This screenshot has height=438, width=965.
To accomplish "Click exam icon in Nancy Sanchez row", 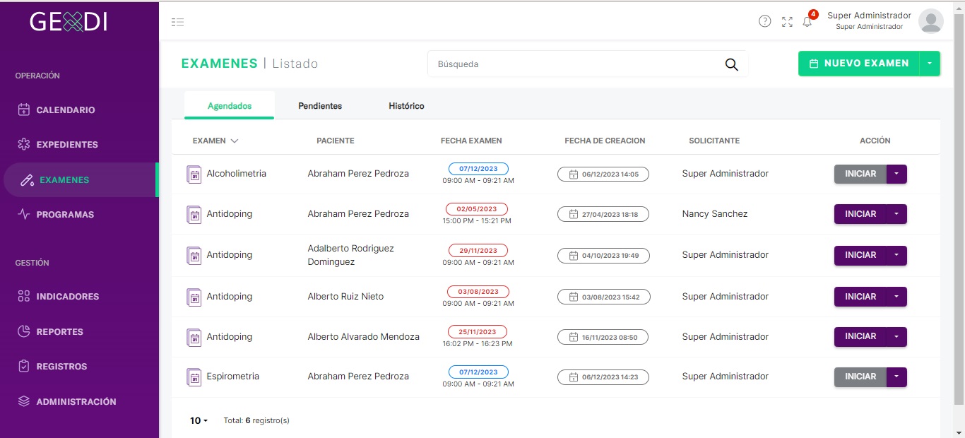I will click(194, 214).
